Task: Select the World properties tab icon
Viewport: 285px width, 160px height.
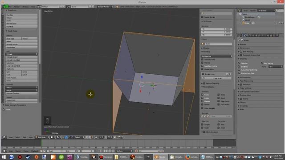Action: click(253, 36)
